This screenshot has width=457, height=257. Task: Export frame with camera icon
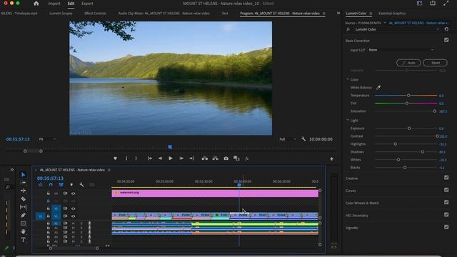226,158
